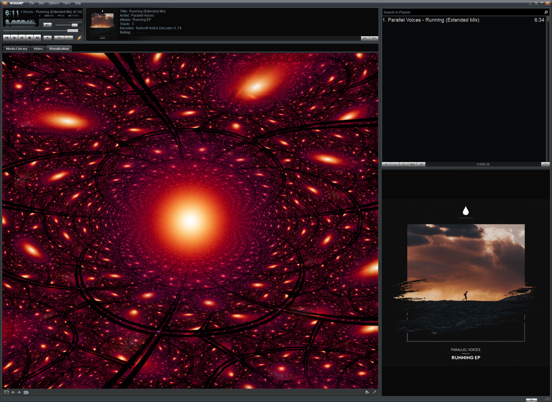Image resolution: width=552 pixels, height=402 pixels.
Task: Switch to the Media Library tab
Action: (x=16, y=49)
